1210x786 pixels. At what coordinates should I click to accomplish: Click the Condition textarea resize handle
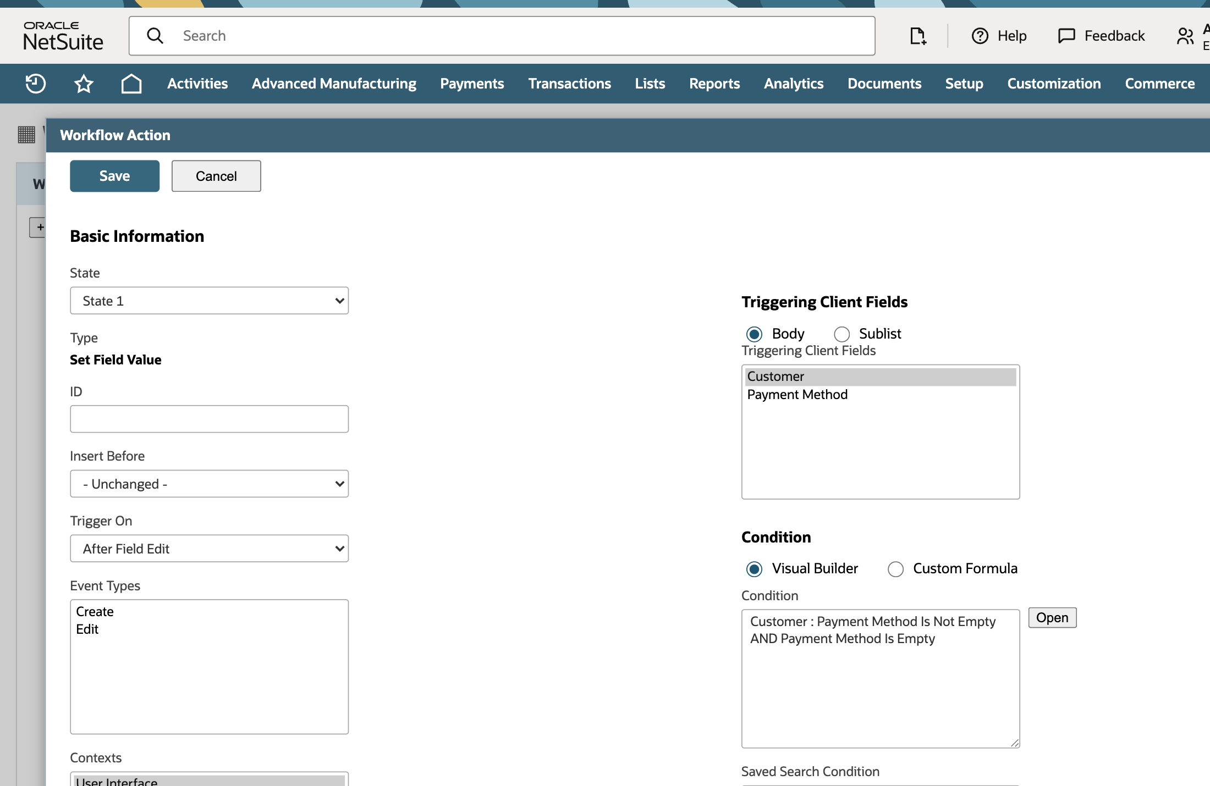1015,743
